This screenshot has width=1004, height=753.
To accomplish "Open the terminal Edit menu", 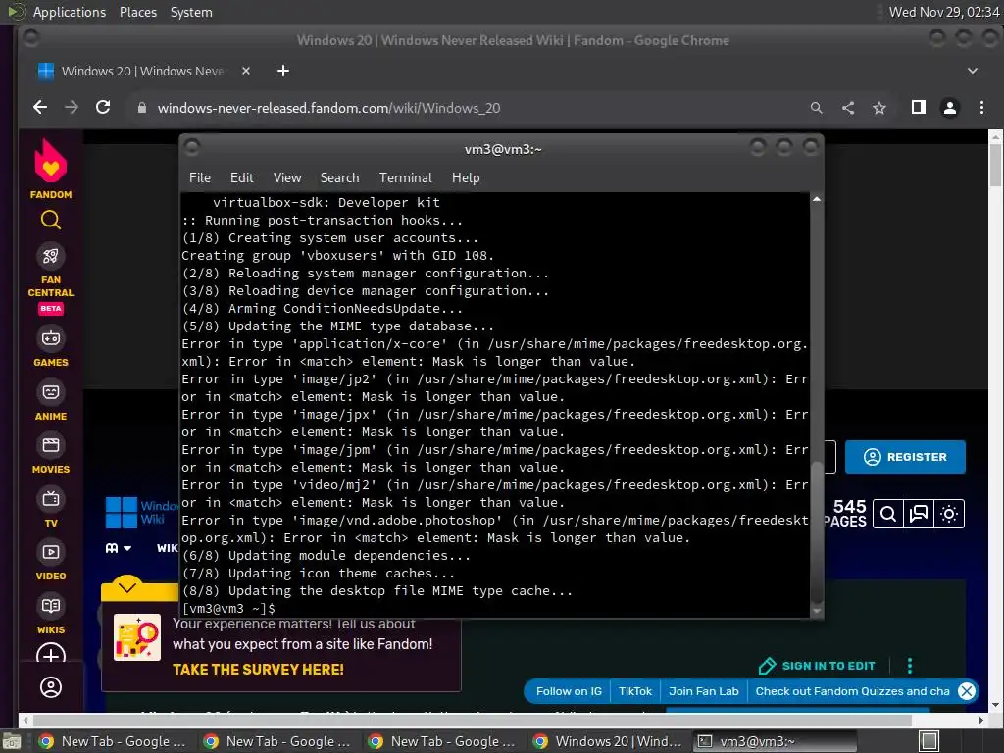I will pos(241,178).
